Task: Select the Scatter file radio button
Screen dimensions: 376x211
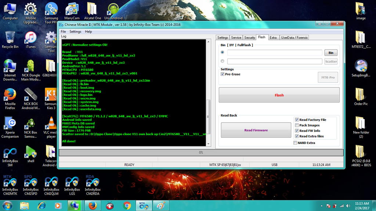Action: point(223,61)
